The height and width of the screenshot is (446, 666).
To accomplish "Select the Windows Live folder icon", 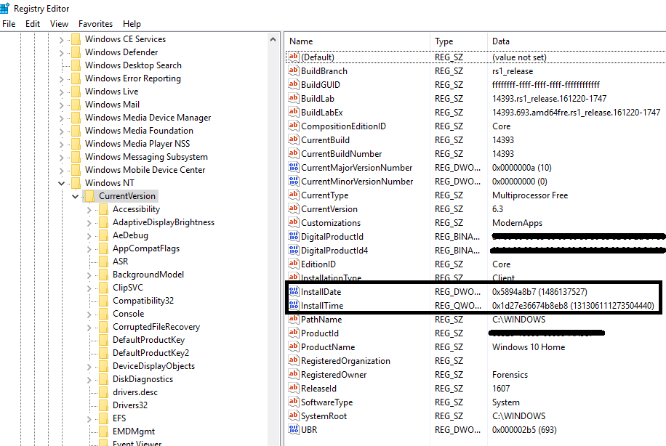I will [76, 92].
